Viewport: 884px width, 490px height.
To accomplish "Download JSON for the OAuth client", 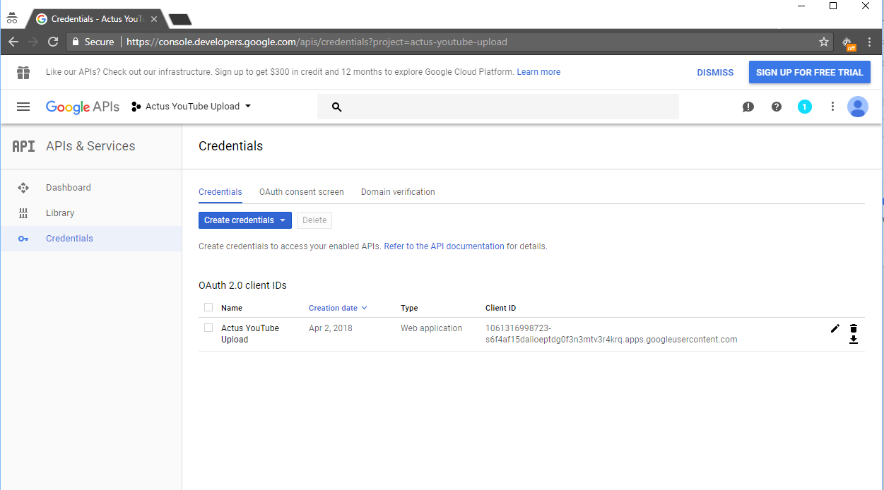I will [854, 340].
